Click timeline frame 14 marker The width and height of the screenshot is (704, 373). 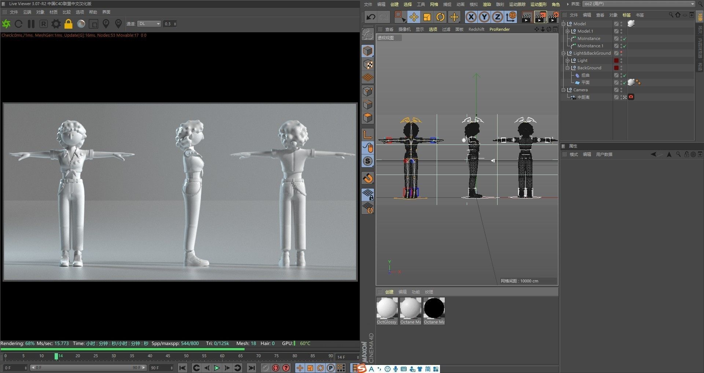56,356
